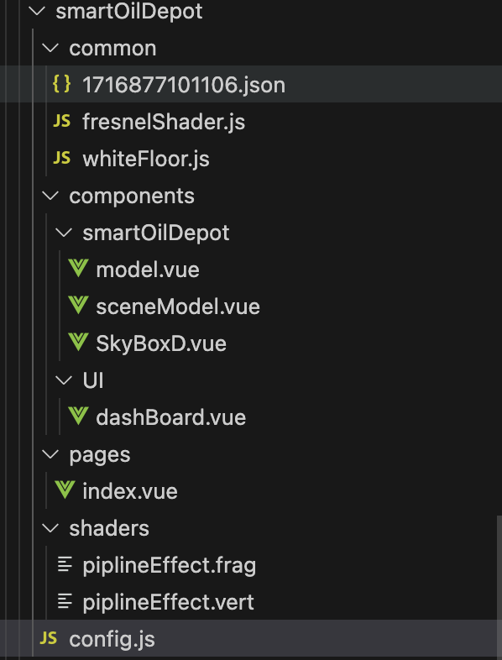Image resolution: width=502 pixels, height=660 pixels.
Task: Click the Vue icon next to sceneModel.vue
Action: click(x=78, y=306)
